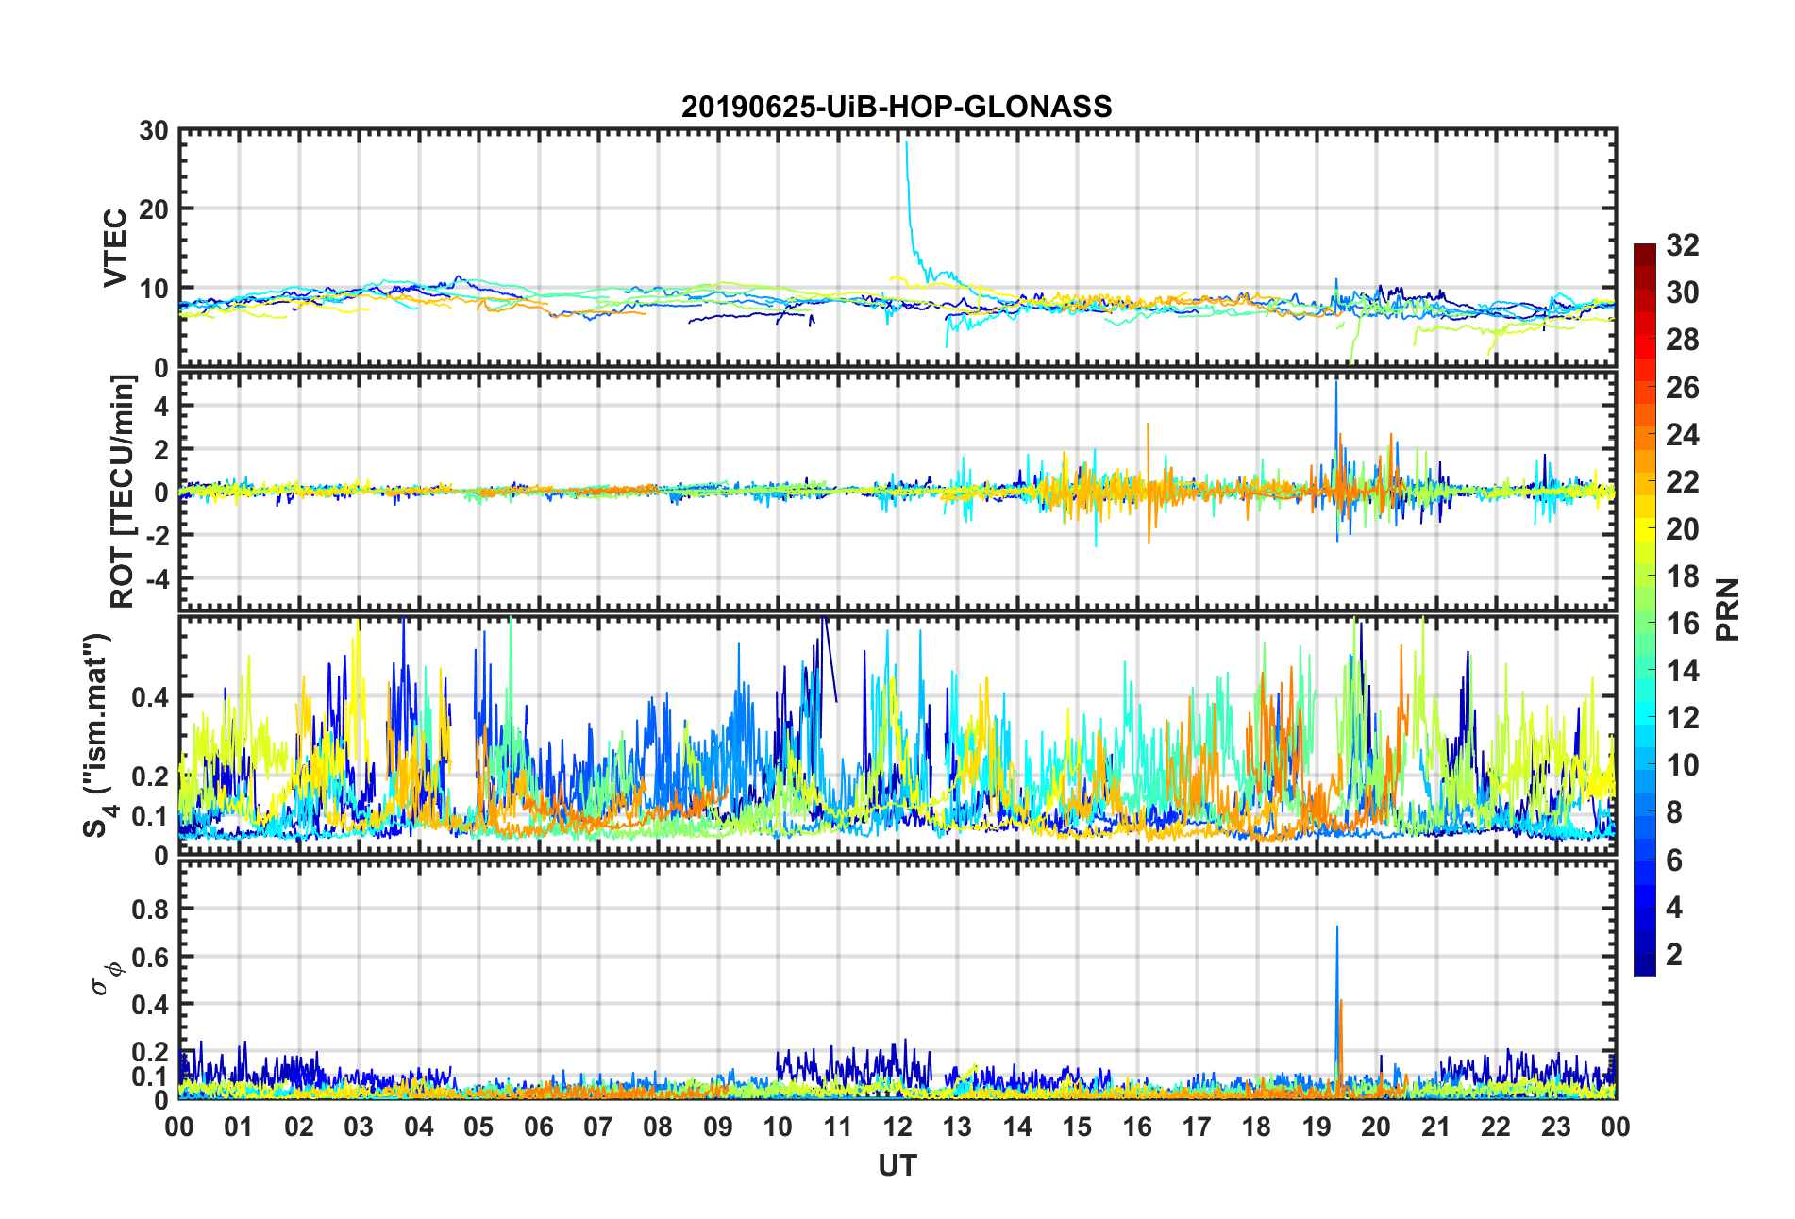Click the plot title 20190625-UiB-HOP-GLONASS
1795x1219 pixels.
(897, 107)
